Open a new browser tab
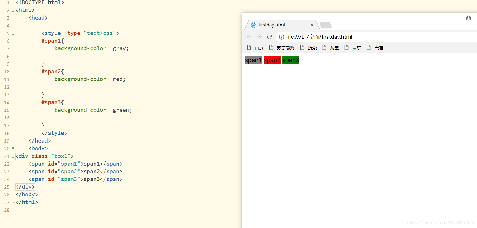Screen dimensions: 477x228 [325, 25]
